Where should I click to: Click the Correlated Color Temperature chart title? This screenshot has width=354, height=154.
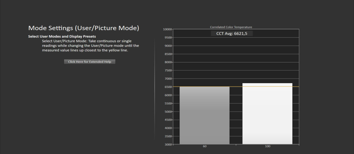[231, 27]
